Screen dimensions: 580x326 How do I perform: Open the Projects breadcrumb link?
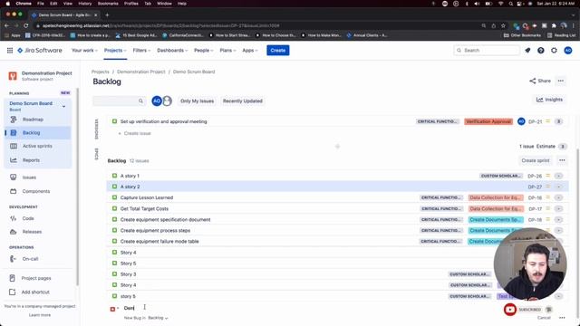click(101, 72)
